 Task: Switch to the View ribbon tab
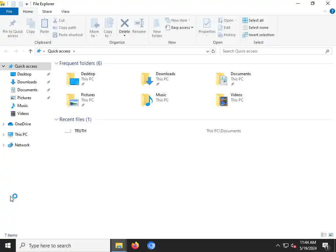click(65, 11)
